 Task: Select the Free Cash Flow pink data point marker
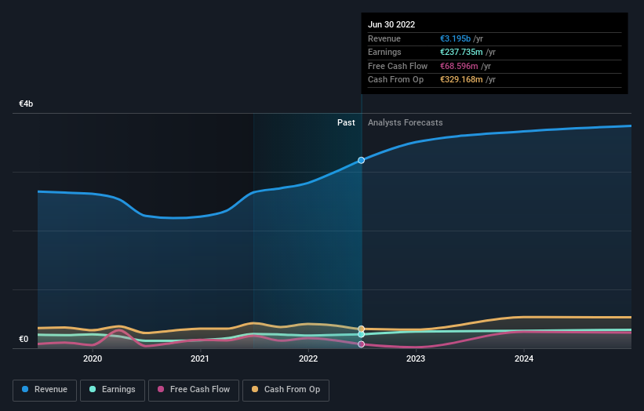point(361,344)
